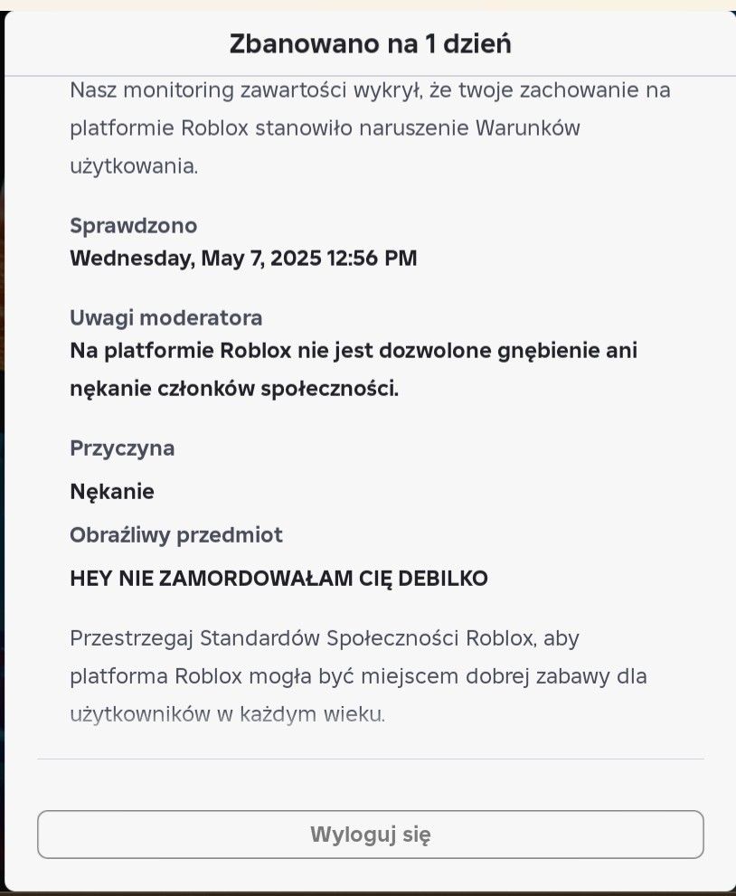The image size is (736, 896).
Task: Click the "Uwagi moderatora" heading
Action: pyautogui.click(x=166, y=318)
